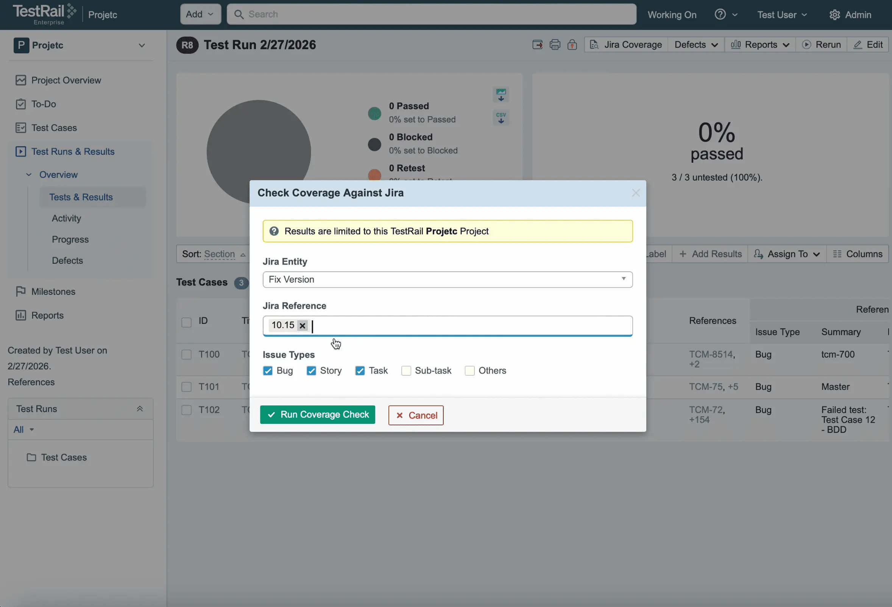Click the Test Cases sidebar icon
Screen dimensions: 892x607
[x=21, y=128]
